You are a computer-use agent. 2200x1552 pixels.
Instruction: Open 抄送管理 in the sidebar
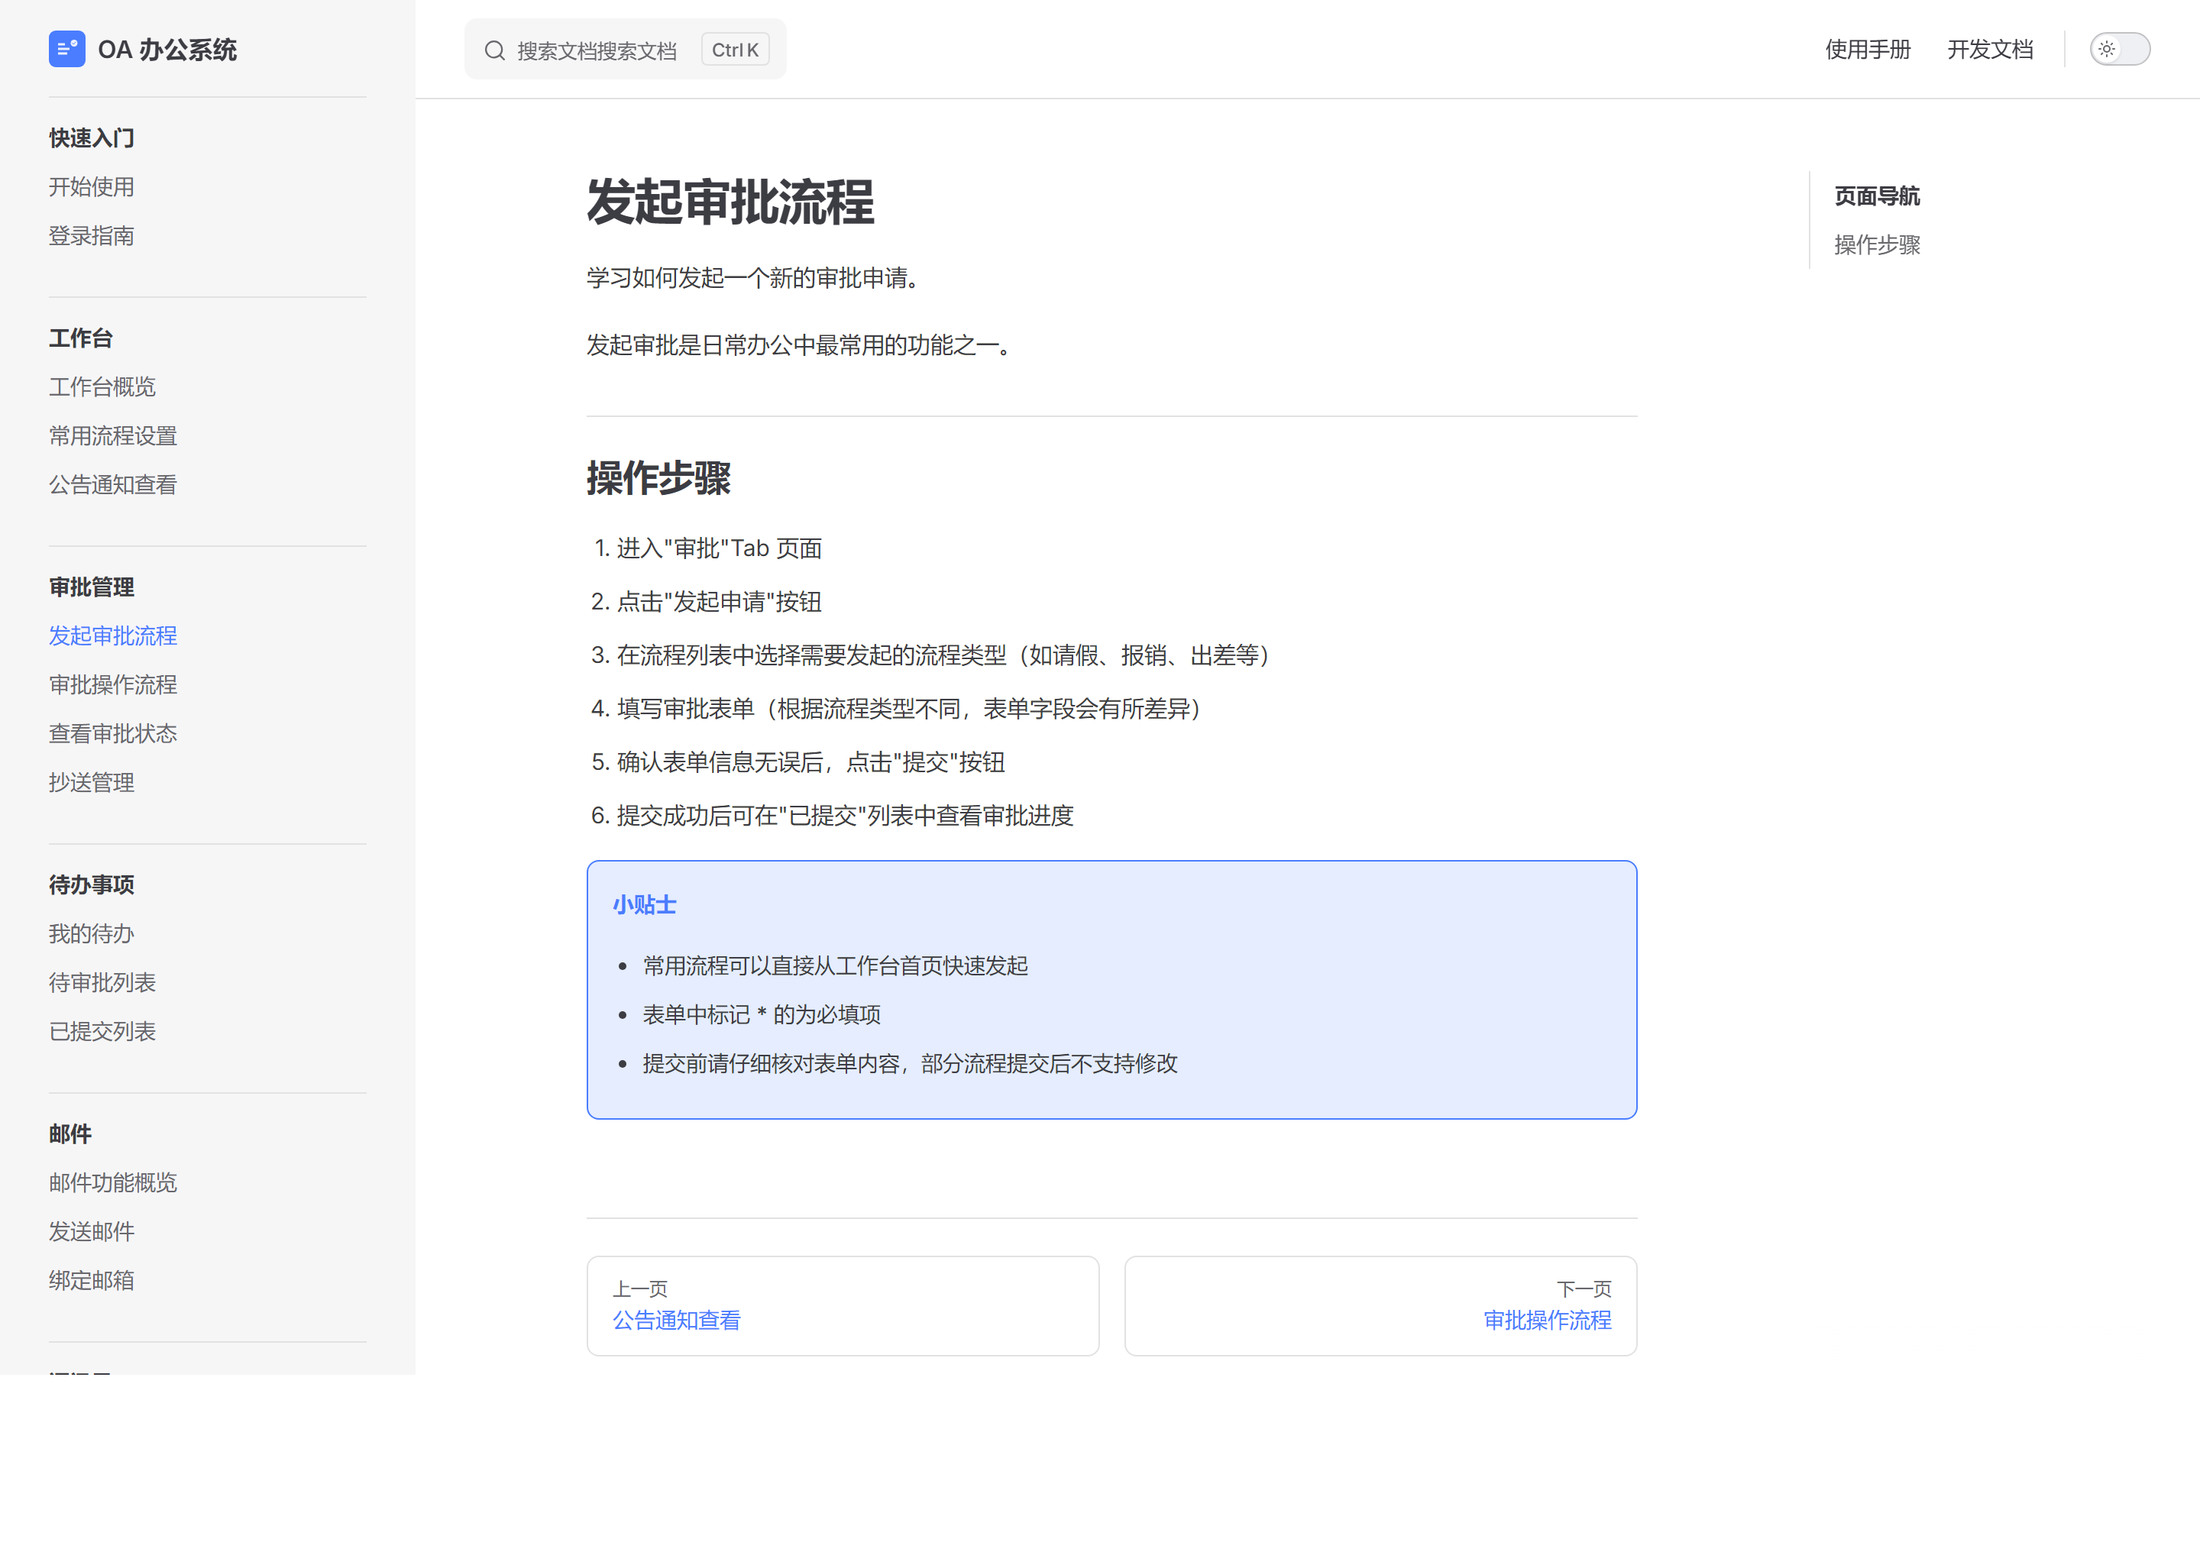(x=92, y=783)
